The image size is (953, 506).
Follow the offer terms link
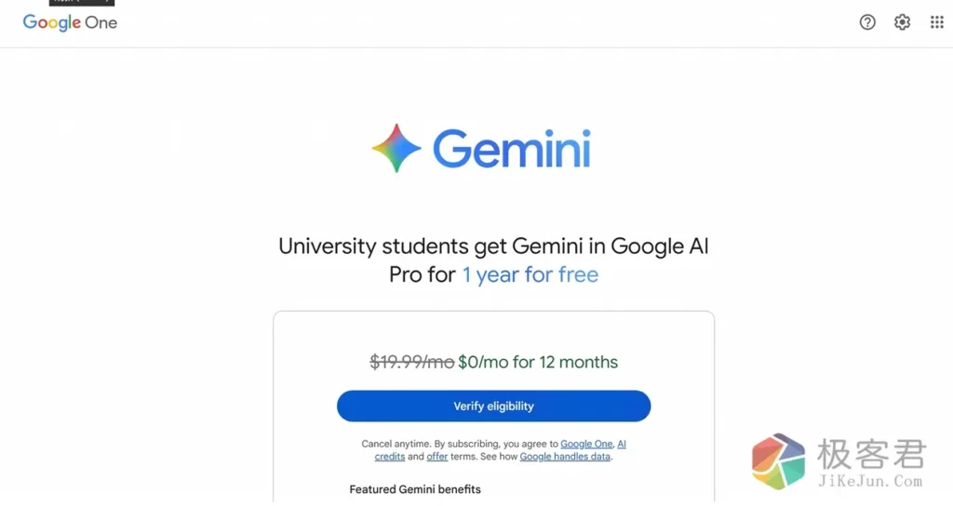tap(437, 457)
